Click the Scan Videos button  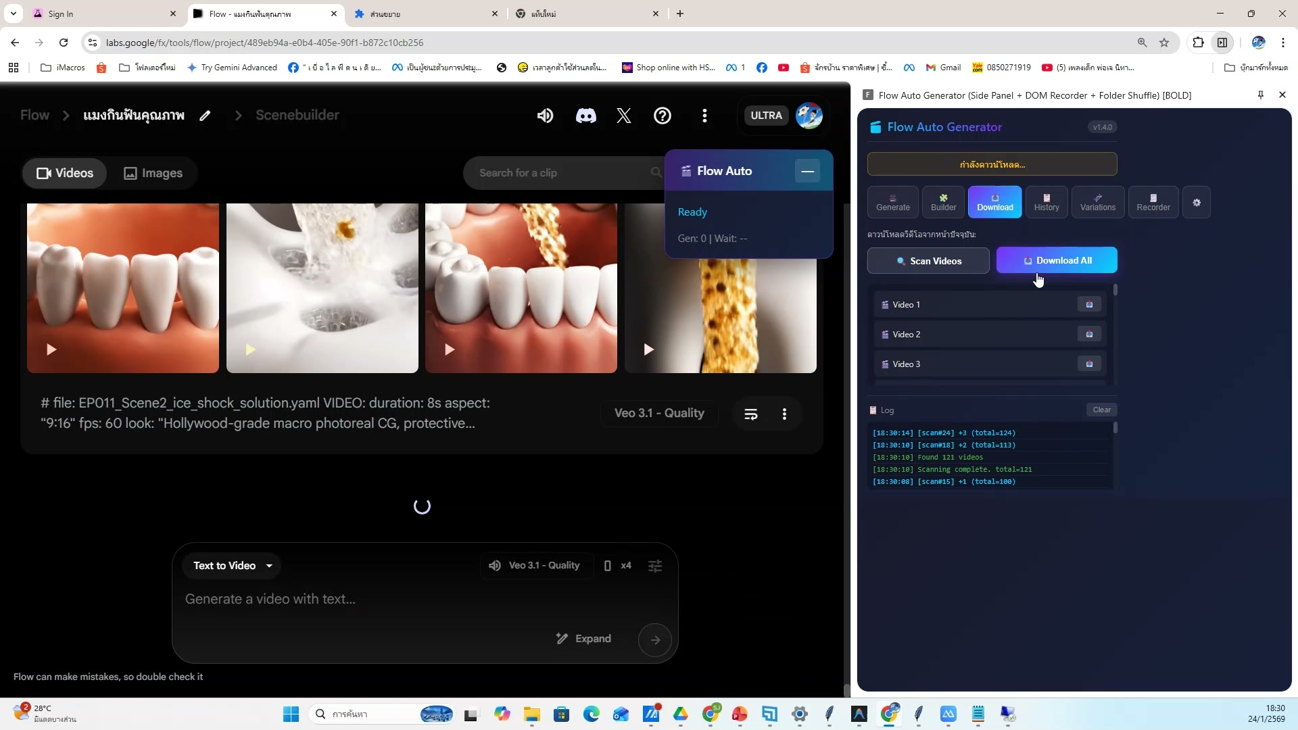[928, 260]
